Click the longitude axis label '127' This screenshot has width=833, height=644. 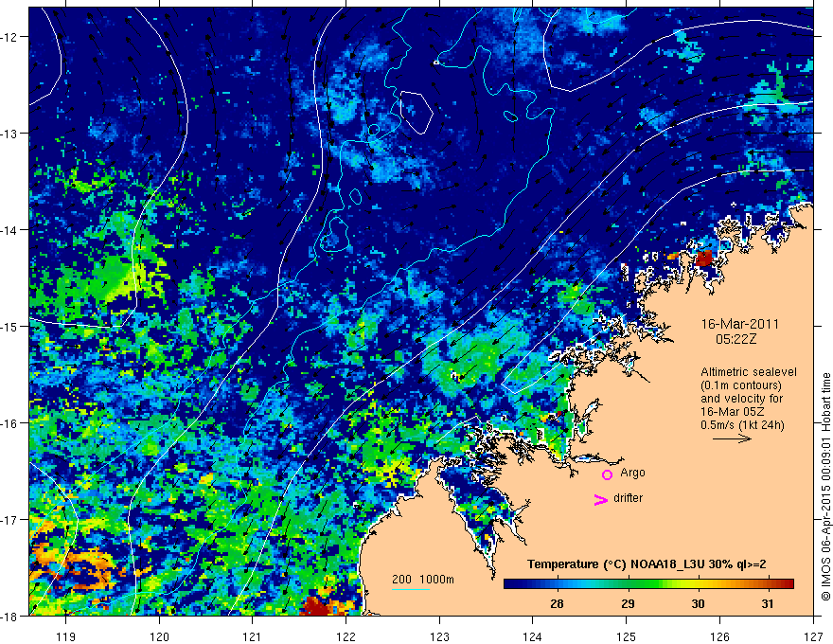click(x=813, y=636)
